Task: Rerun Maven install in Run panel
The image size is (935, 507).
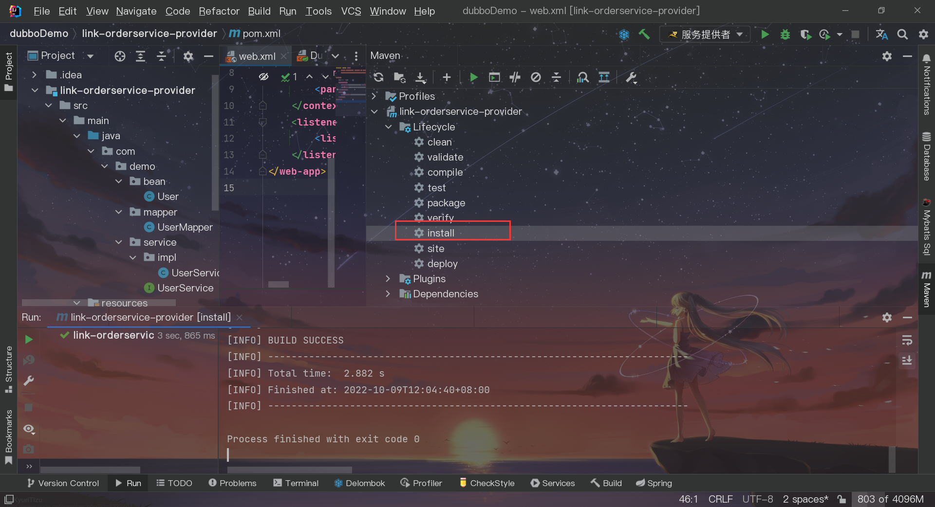Action: pos(29,339)
